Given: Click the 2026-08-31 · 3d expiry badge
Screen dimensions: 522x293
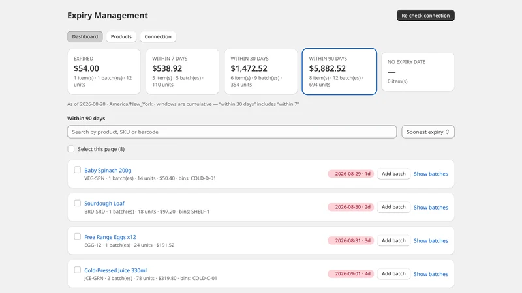Looking at the screenshot, I should pyautogui.click(x=351, y=240).
